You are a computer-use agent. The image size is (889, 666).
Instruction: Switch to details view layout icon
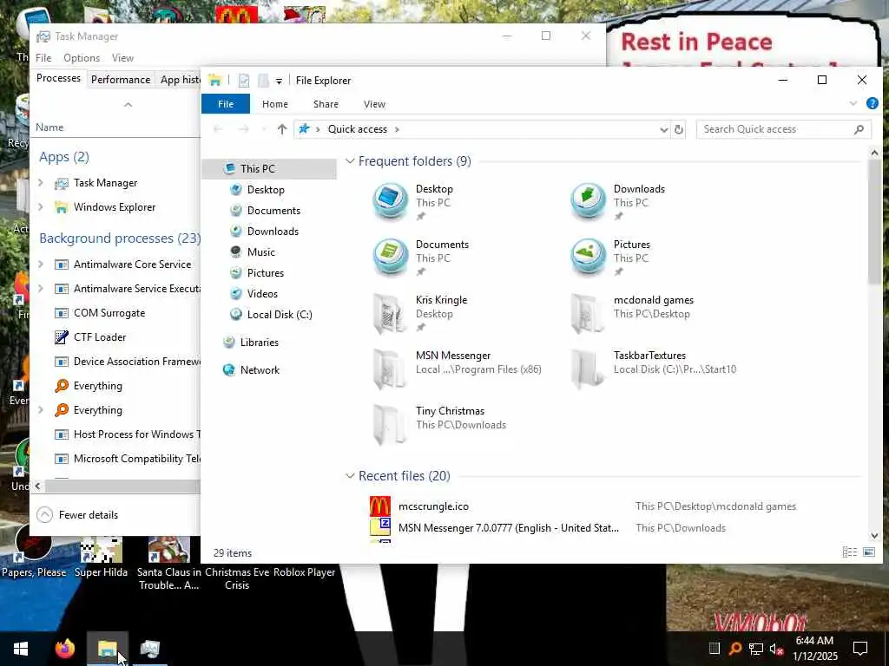(849, 552)
